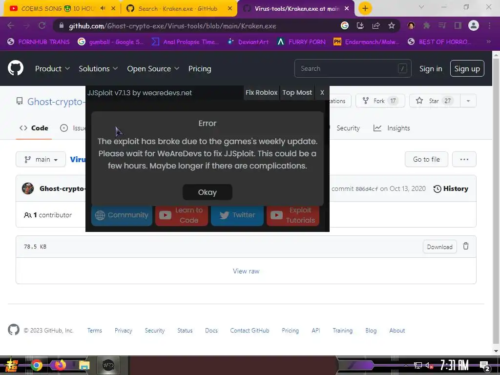Open the View raw link
The width and height of the screenshot is (500, 375).
click(x=246, y=271)
